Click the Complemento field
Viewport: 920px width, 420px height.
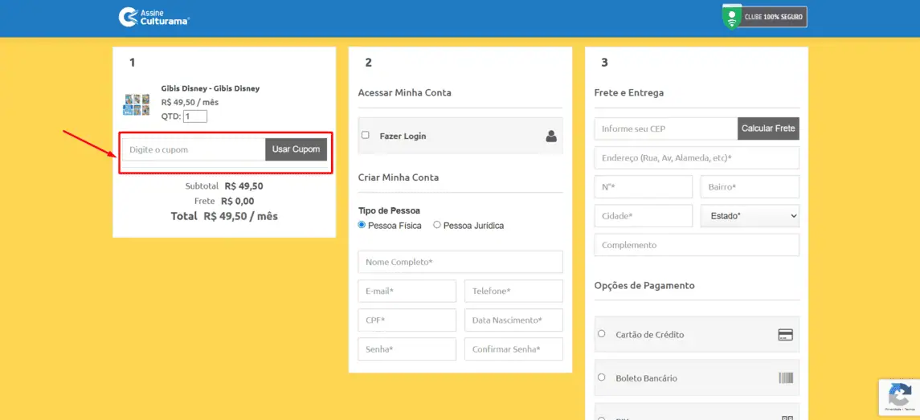pos(697,245)
